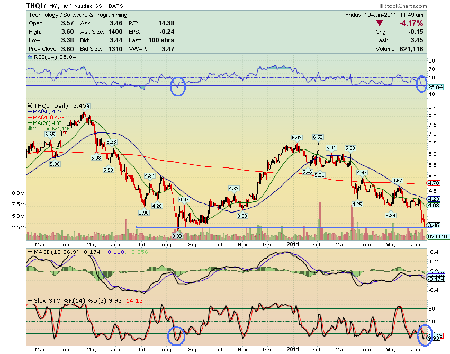
Task: Click the 5.80 price low label
Action: coord(55,164)
